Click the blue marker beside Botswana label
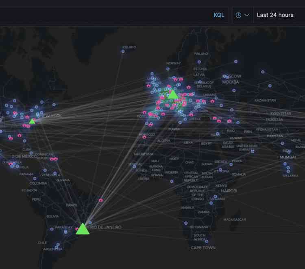The height and width of the screenshot is (269, 305). (x=186, y=223)
